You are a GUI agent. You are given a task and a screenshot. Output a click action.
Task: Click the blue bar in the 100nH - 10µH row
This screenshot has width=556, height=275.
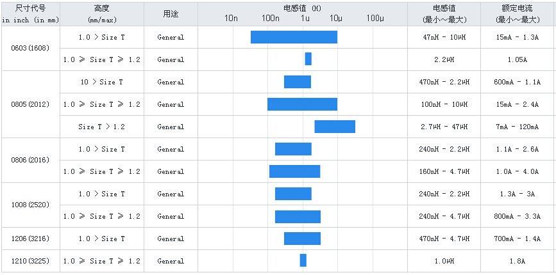(x=302, y=104)
